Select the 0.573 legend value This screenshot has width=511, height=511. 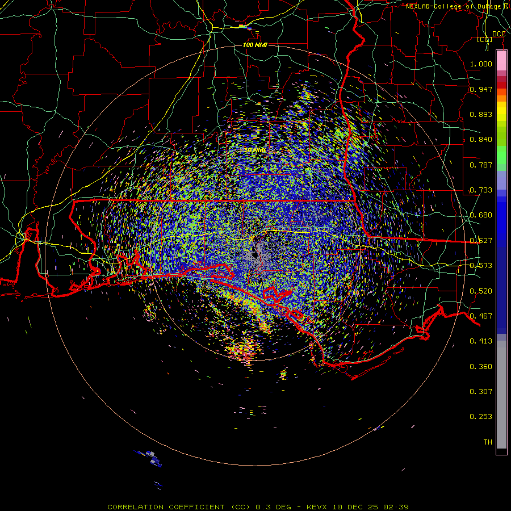[x=481, y=266]
